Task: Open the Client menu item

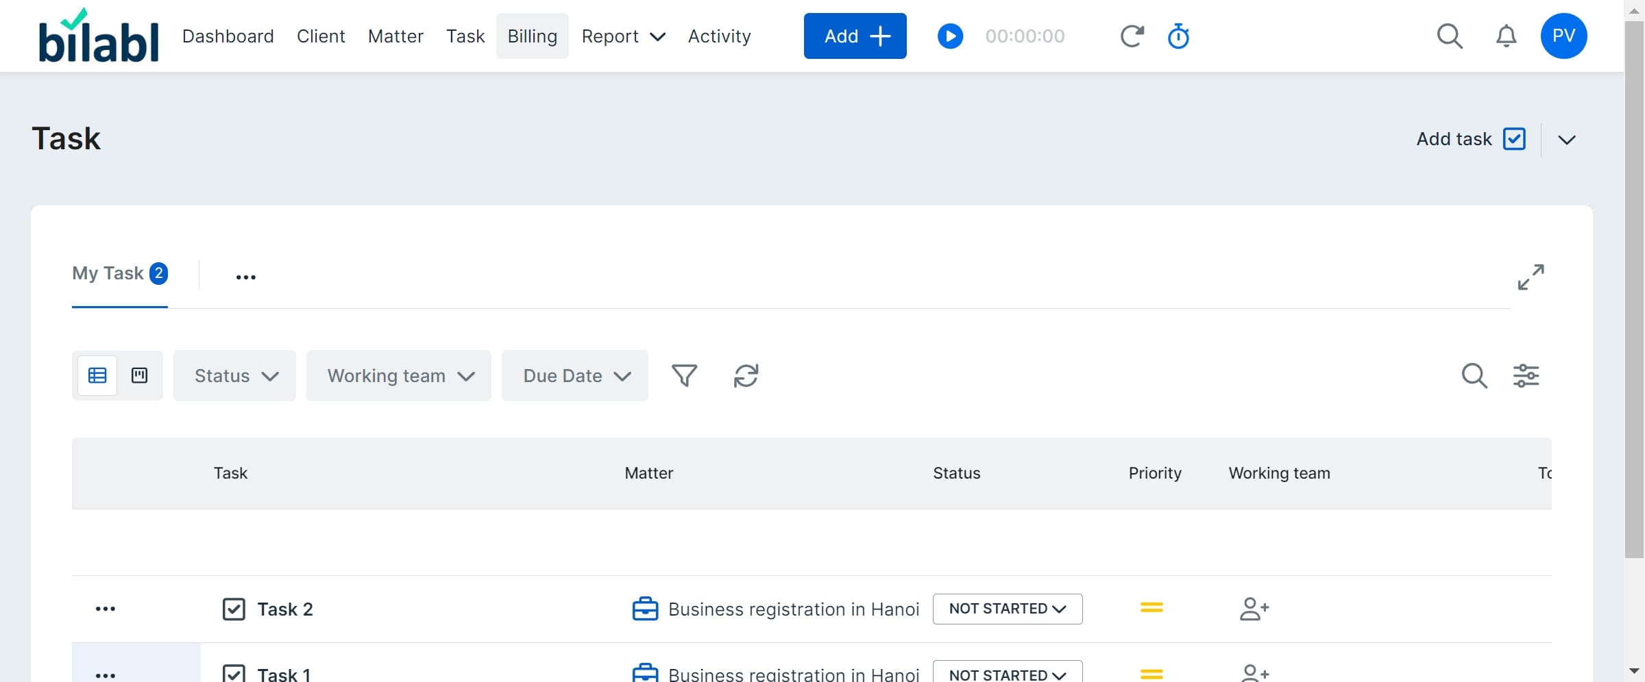Action: pos(321,36)
